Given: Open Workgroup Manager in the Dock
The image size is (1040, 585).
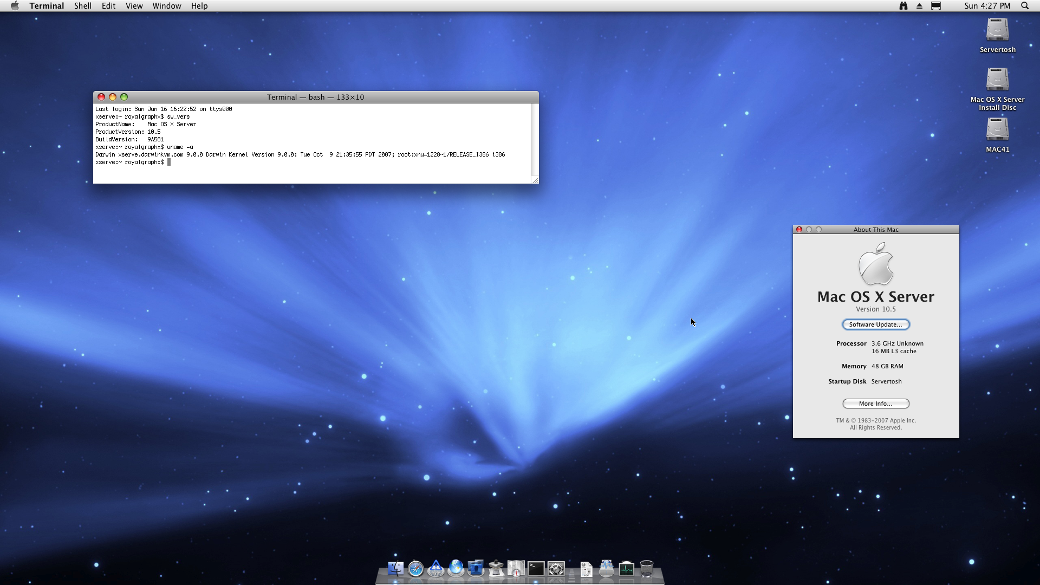Looking at the screenshot, I should (x=476, y=569).
